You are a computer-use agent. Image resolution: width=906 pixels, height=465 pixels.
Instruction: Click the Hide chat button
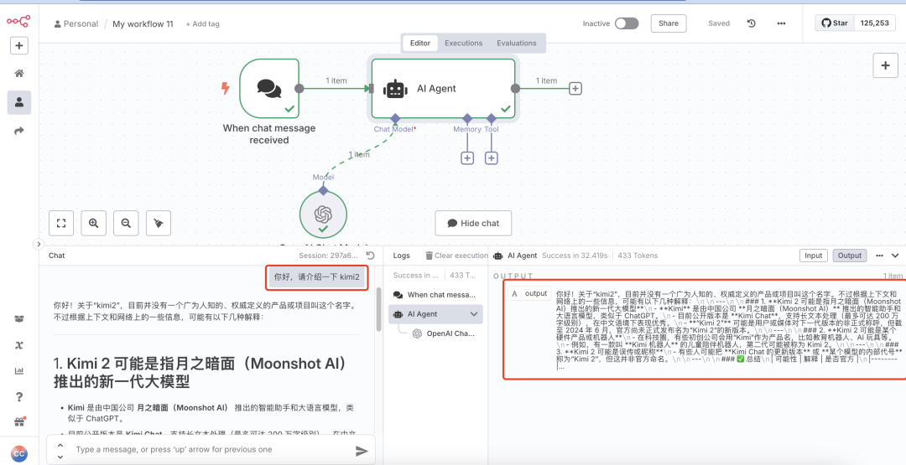coord(473,223)
